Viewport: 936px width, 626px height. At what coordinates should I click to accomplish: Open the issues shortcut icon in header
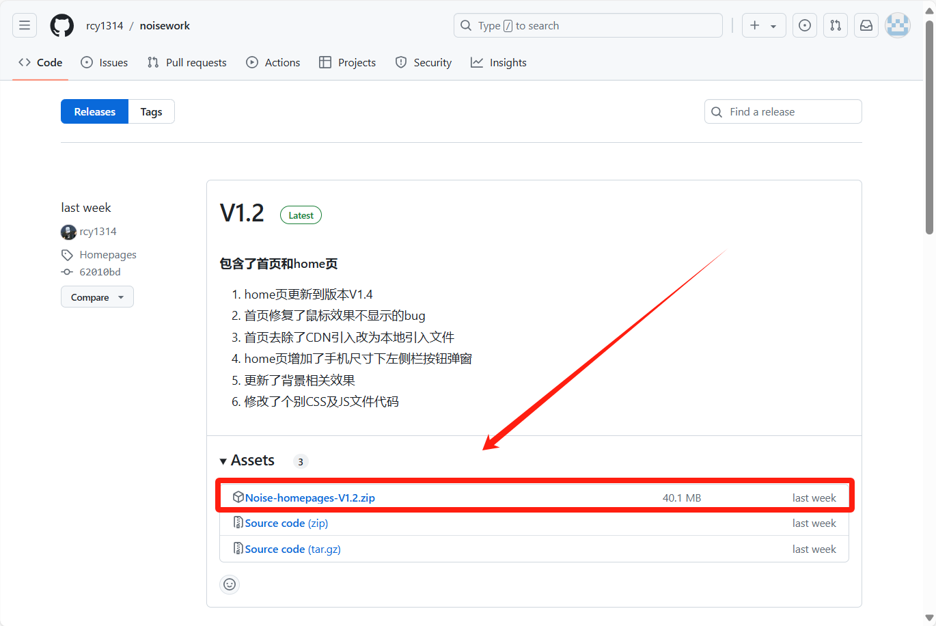(805, 25)
